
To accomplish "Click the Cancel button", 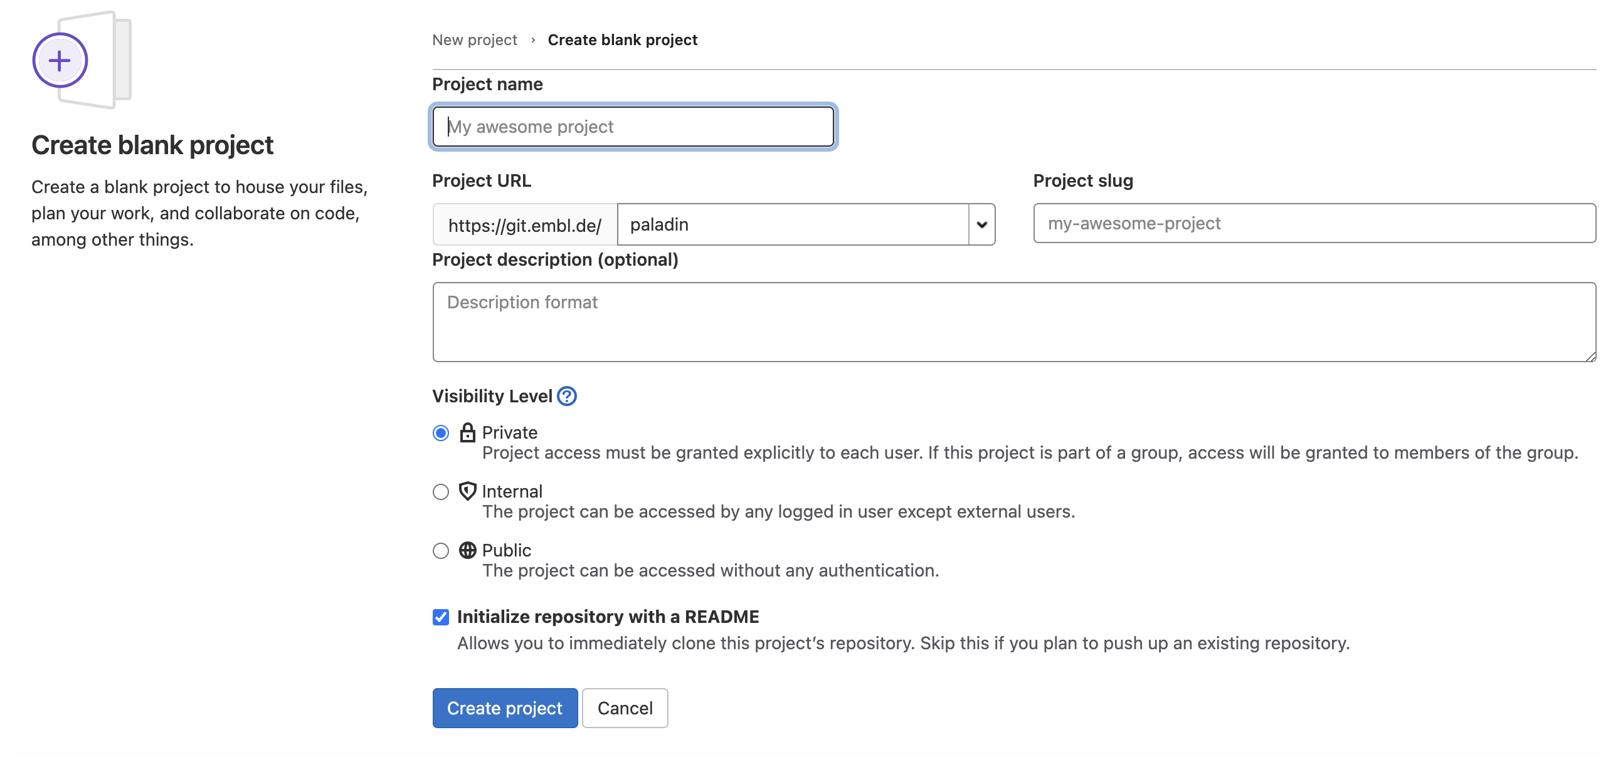I will (625, 708).
